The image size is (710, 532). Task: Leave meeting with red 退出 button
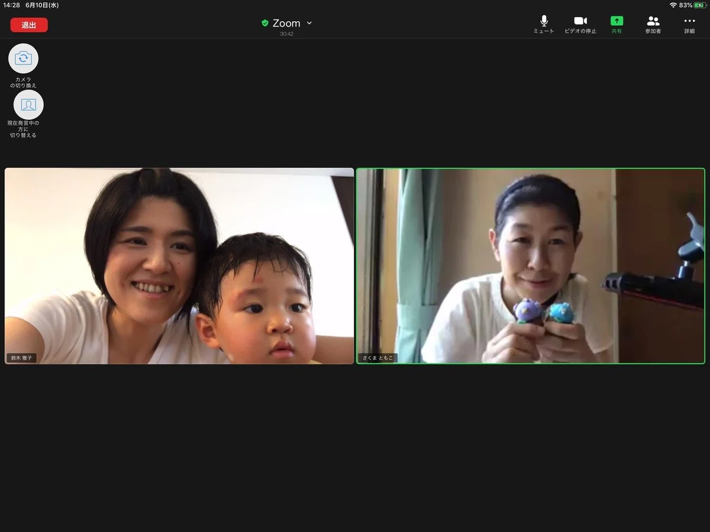pyautogui.click(x=29, y=25)
